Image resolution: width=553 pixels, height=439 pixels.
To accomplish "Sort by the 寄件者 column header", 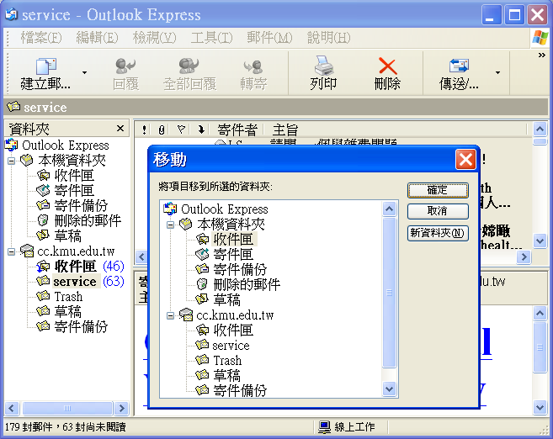I will (237, 130).
